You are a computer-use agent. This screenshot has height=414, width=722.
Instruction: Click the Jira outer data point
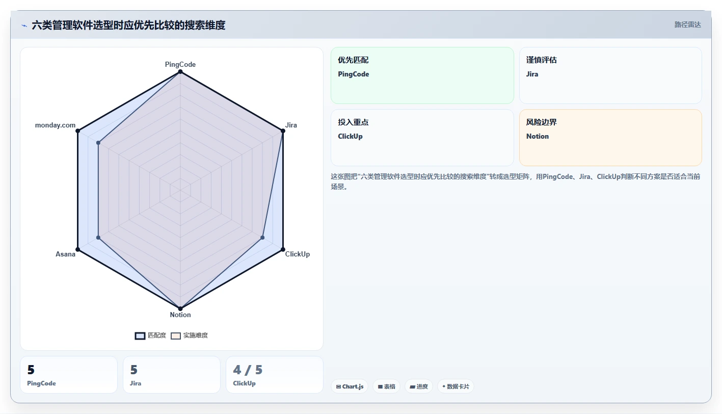point(283,131)
